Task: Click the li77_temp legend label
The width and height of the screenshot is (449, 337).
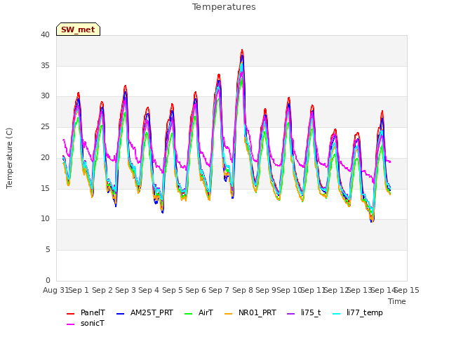Action: (x=365, y=312)
